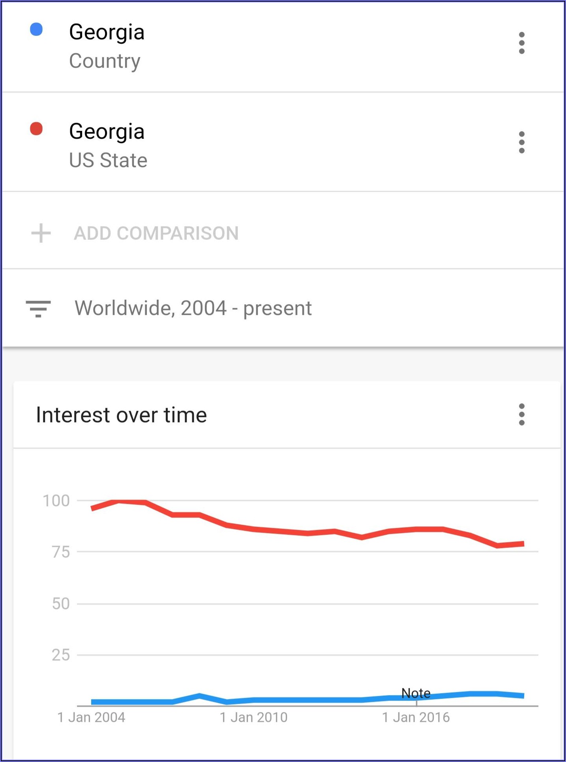Click the red dot beside Georgia US State
566x762 pixels.
(36, 129)
